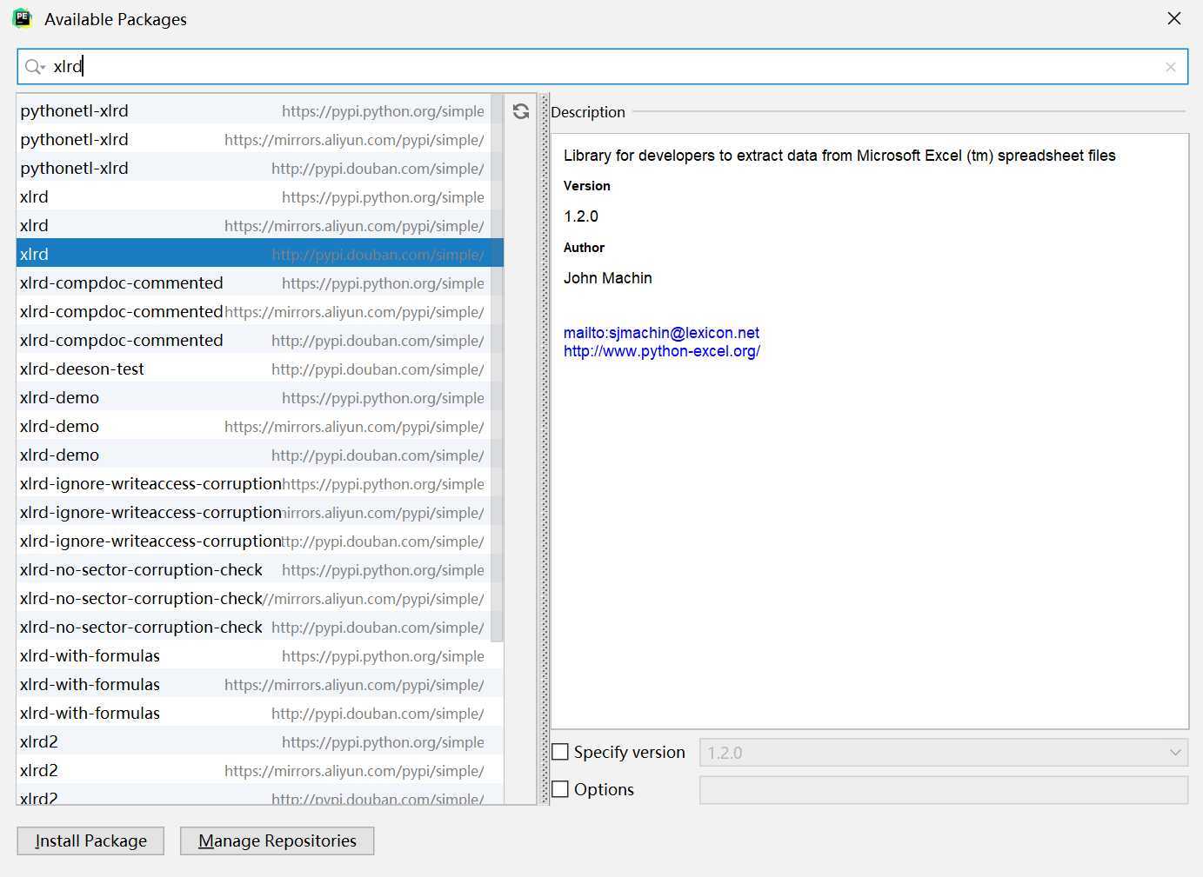Click the Options text input field
Image resolution: width=1203 pixels, height=877 pixels.
pyautogui.click(x=944, y=790)
